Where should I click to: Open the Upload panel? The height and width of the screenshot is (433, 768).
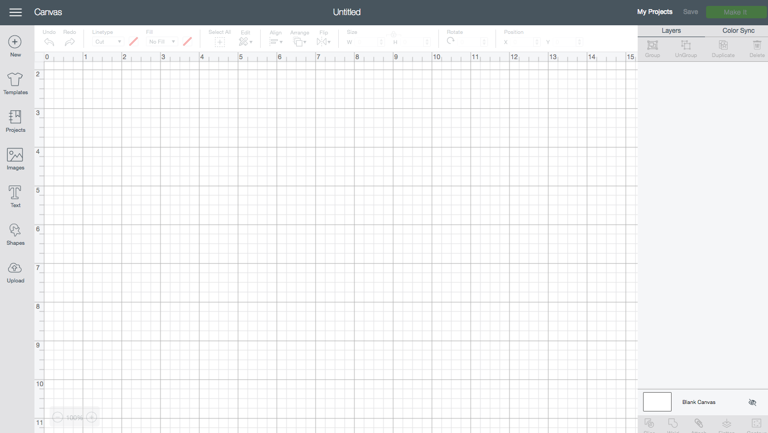16,272
